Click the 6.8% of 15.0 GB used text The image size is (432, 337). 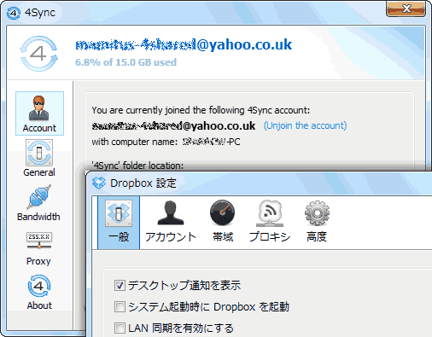[126, 62]
